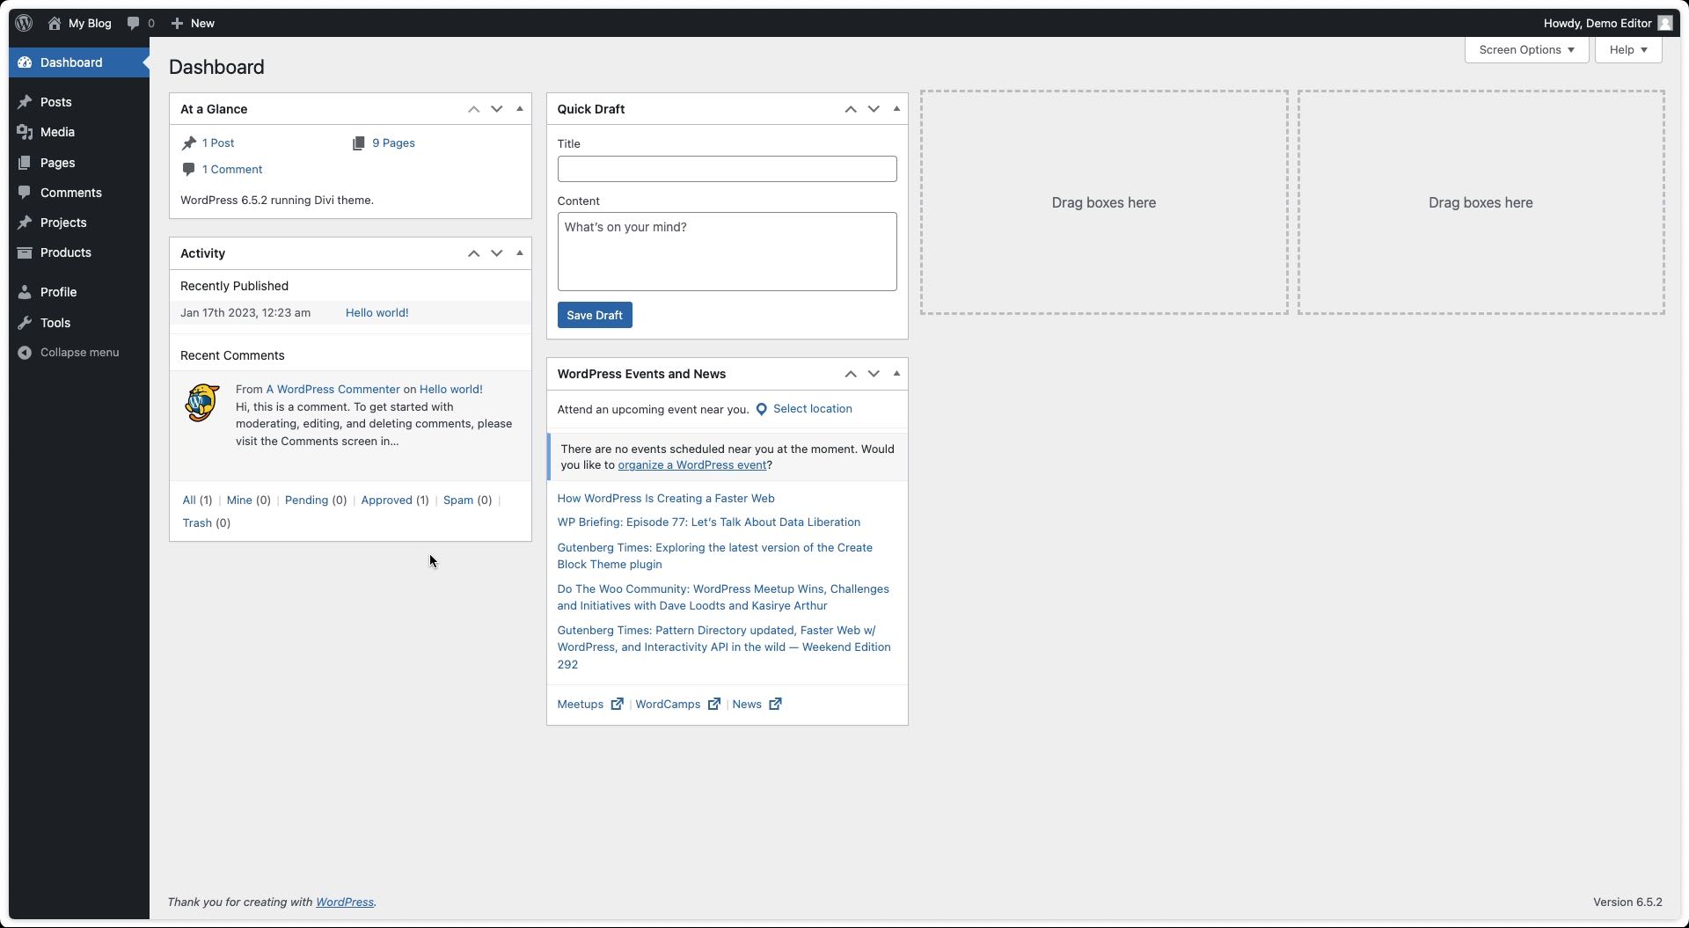Click the Collapse menu arrow icon
The height and width of the screenshot is (928, 1689).
pyautogui.click(x=25, y=353)
